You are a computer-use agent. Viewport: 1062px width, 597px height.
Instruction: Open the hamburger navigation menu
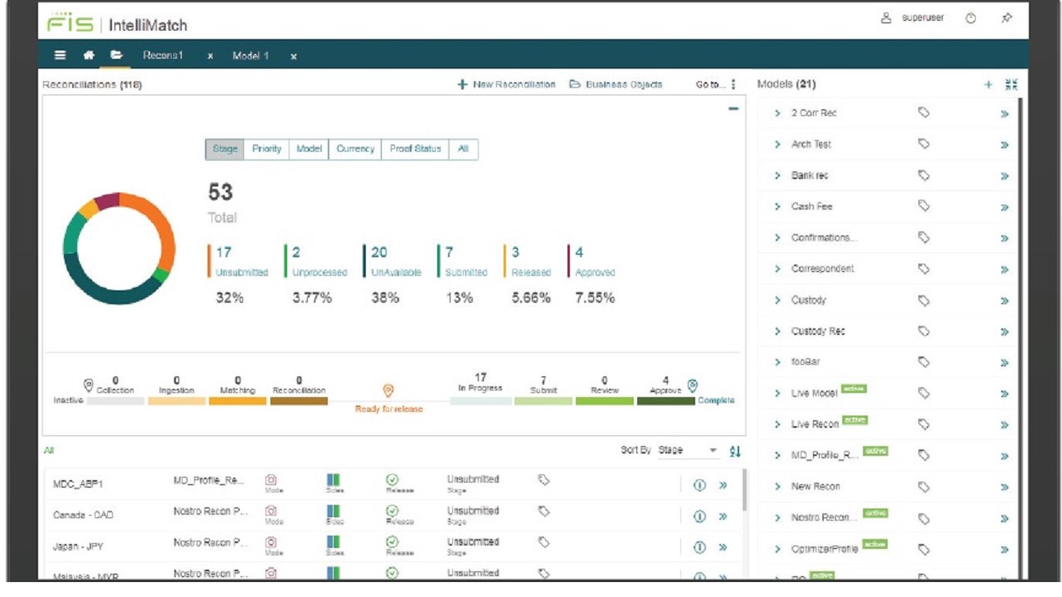(x=61, y=56)
